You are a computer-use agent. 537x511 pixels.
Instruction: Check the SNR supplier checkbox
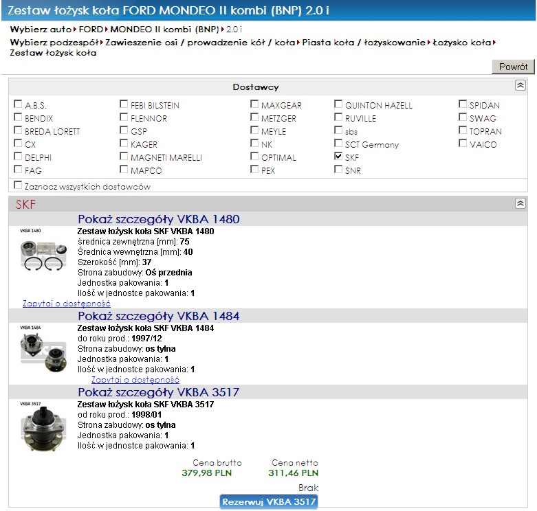pyautogui.click(x=338, y=169)
